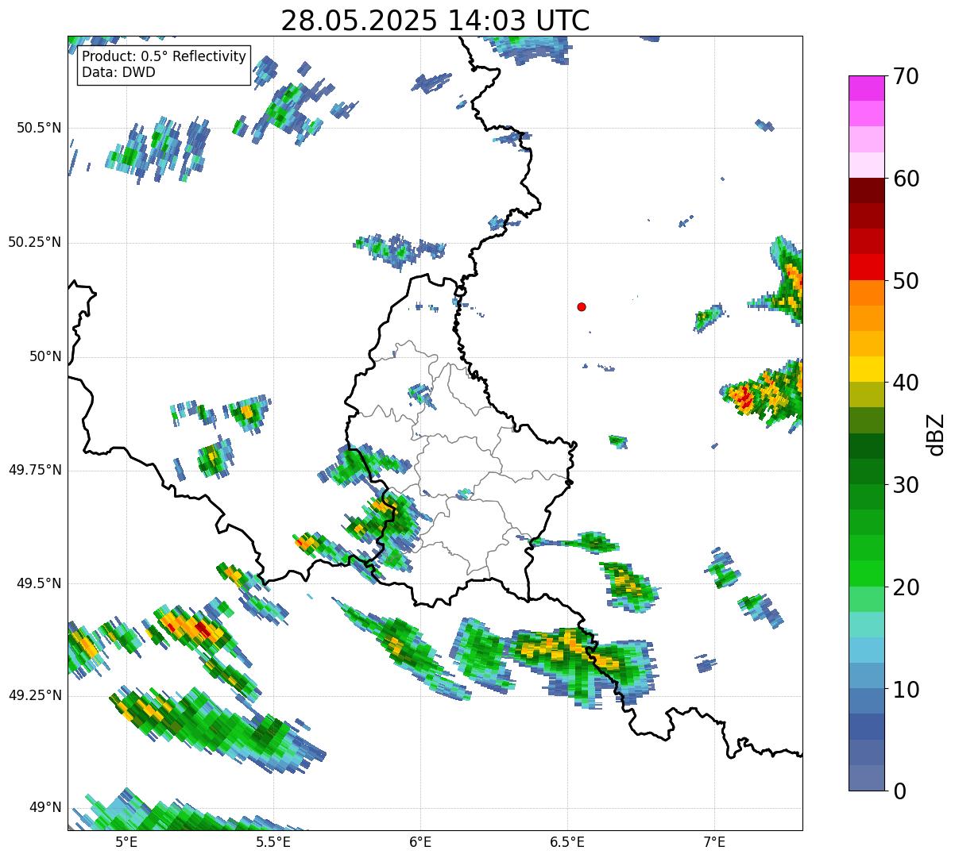The height and width of the screenshot is (858, 955).
Task: Click the 'dBZ' colorbar axis label
Action: 937,433
